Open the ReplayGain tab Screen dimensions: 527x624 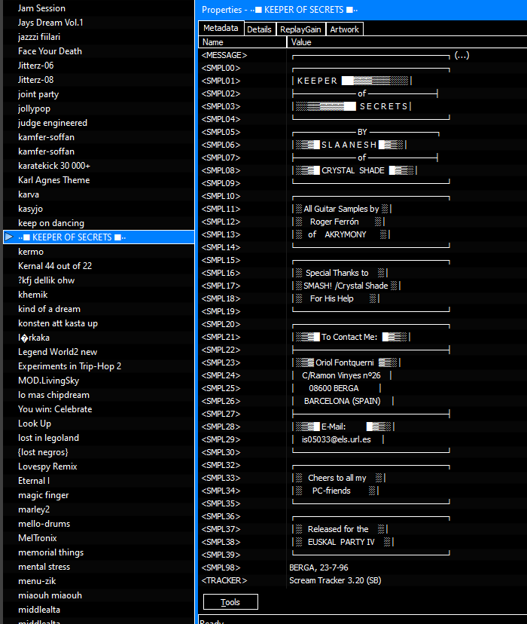[x=300, y=29]
